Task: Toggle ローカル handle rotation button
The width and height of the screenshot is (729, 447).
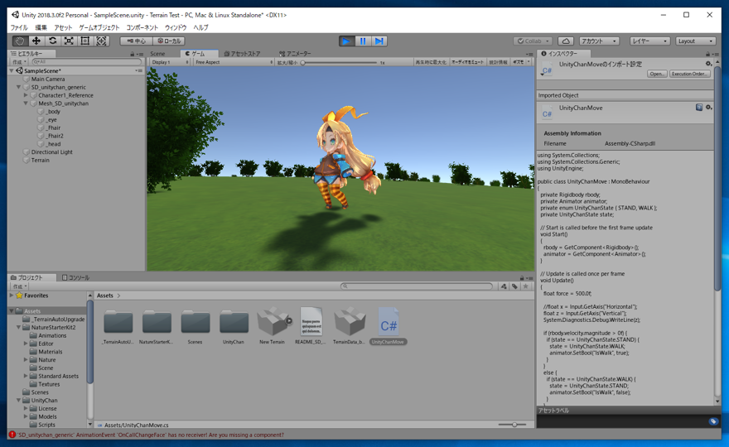Action: pyautogui.click(x=169, y=41)
